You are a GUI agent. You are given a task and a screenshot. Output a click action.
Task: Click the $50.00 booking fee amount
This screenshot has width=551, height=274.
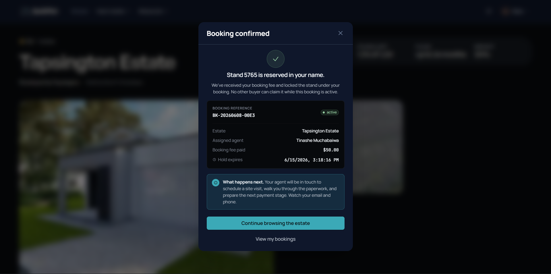click(x=331, y=150)
